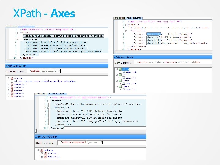Select 'Text [15]' result row

point(131,84)
